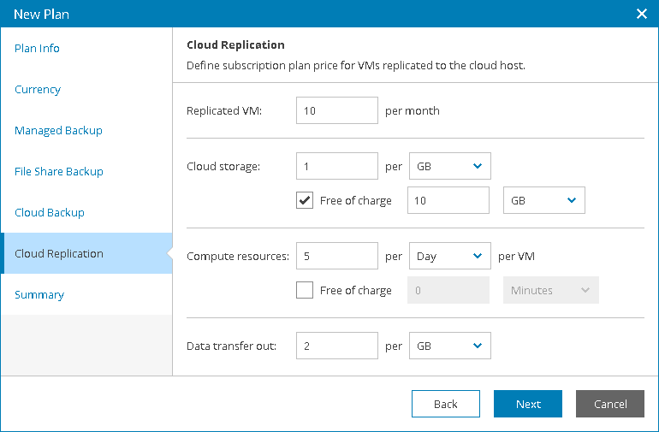Enable Compute resources Free of charge checkbox
The width and height of the screenshot is (659, 432).
click(305, 290)
